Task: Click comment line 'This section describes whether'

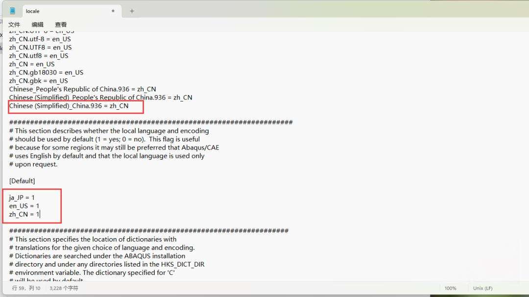Action: tap(109, 131)
